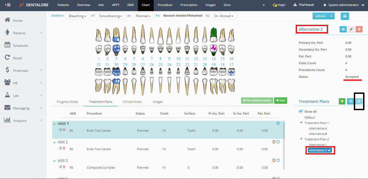The width and height of the screenshot is (368, 179).
Task: Delete visit 2 using its trash icon
Action: [274, 142]
